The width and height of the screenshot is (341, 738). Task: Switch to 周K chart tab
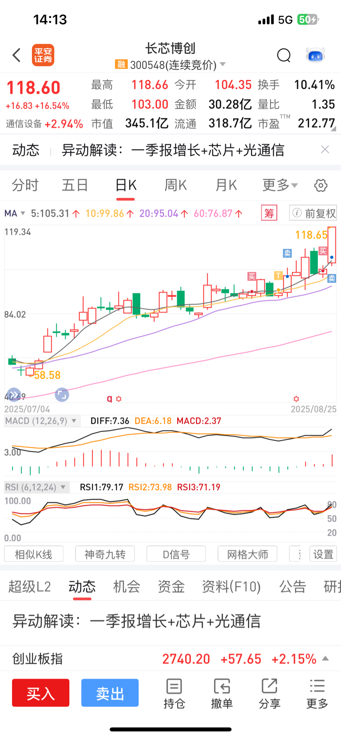176,185
